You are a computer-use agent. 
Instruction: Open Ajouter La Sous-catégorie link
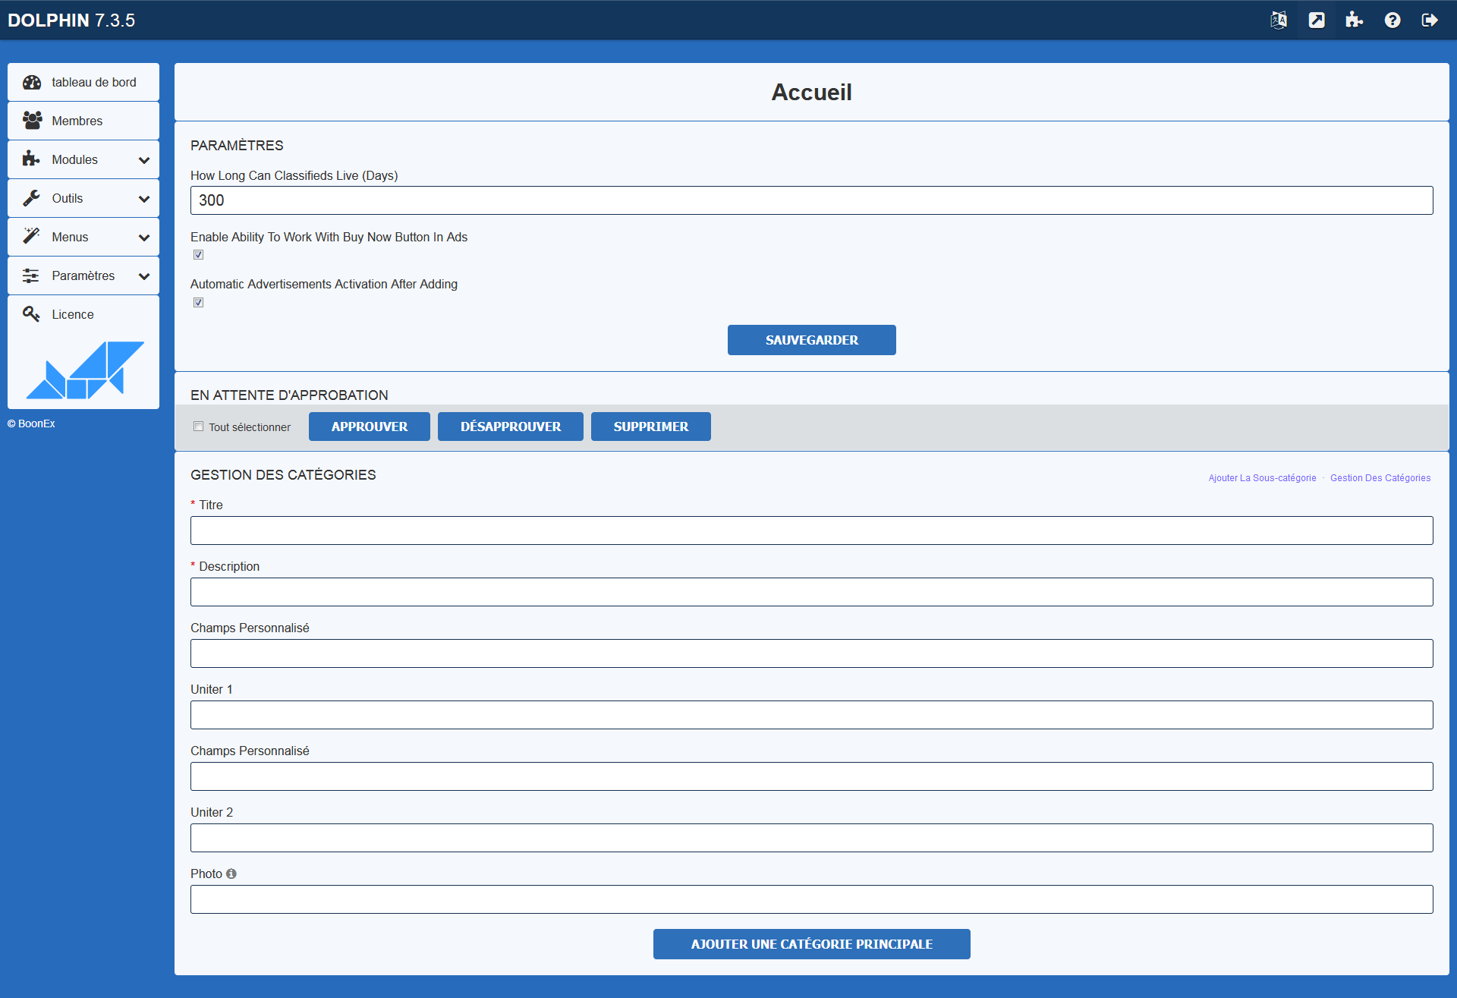[1262, 478]
